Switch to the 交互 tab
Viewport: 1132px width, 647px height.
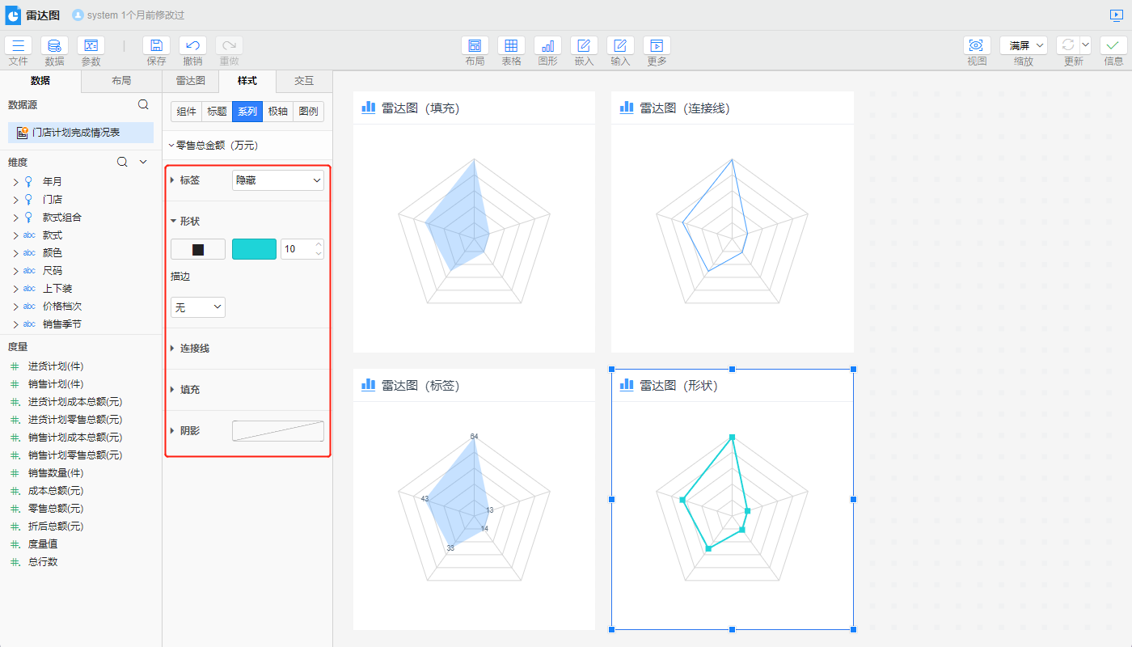click(303, 81)
